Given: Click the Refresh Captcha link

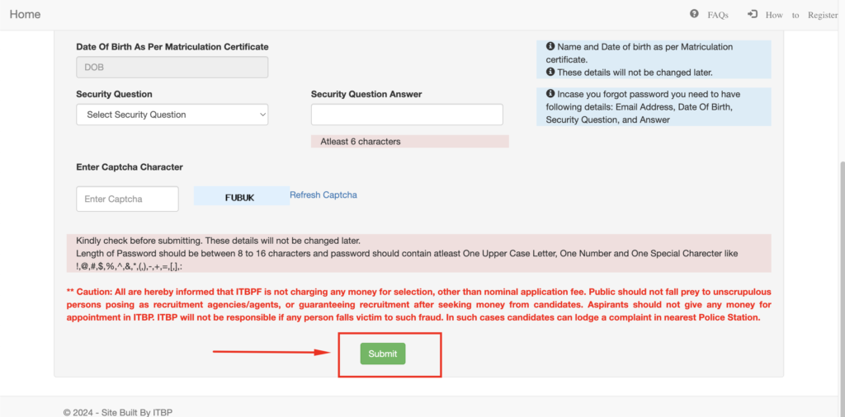Looking at the screenshot, I should 323,194.
